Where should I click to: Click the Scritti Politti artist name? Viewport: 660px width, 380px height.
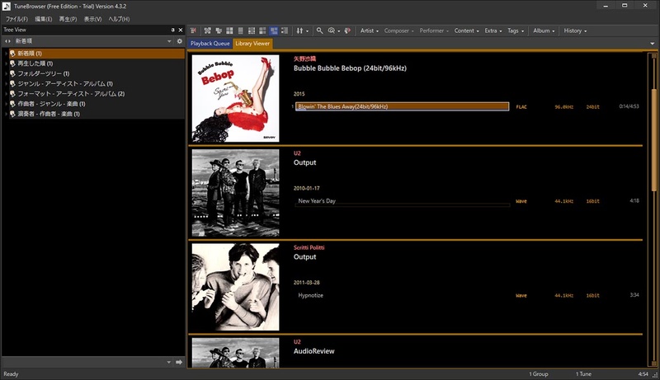pyautogui.click(x=309, y=247)
